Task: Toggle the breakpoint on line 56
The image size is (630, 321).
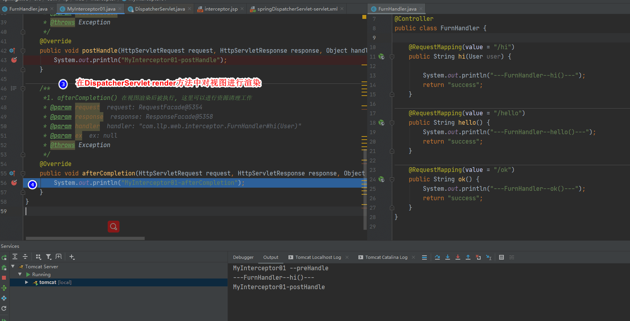Action: (14, 183)
